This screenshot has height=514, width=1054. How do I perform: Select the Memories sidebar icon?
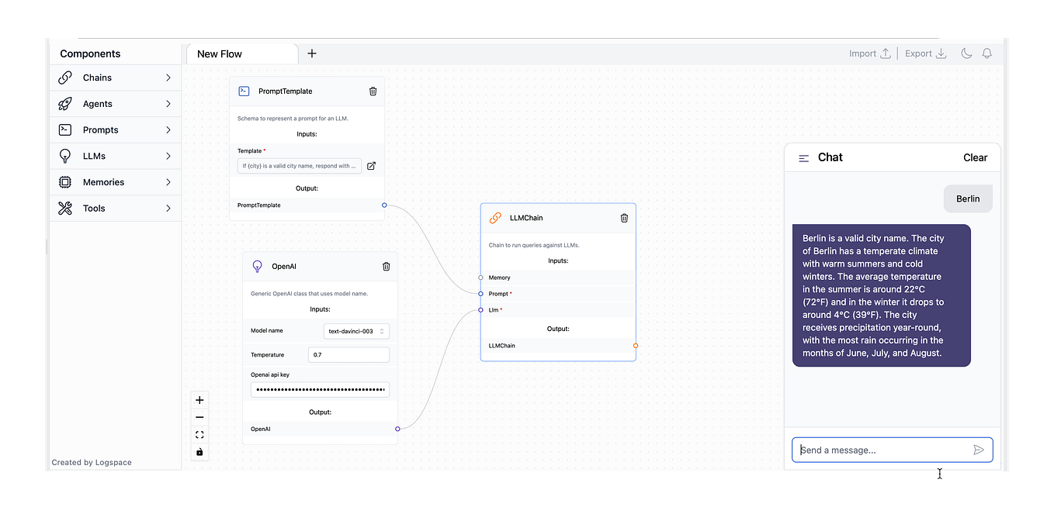coord(64,181)
